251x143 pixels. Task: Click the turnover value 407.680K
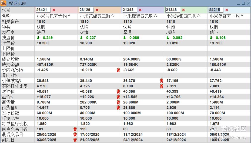tap(45, 65)
